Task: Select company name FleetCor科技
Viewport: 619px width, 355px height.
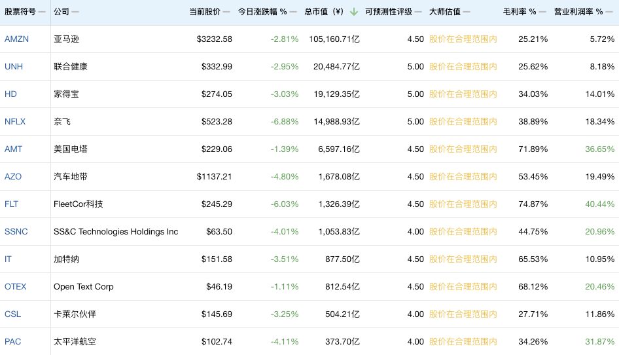Action: (78, 204)
